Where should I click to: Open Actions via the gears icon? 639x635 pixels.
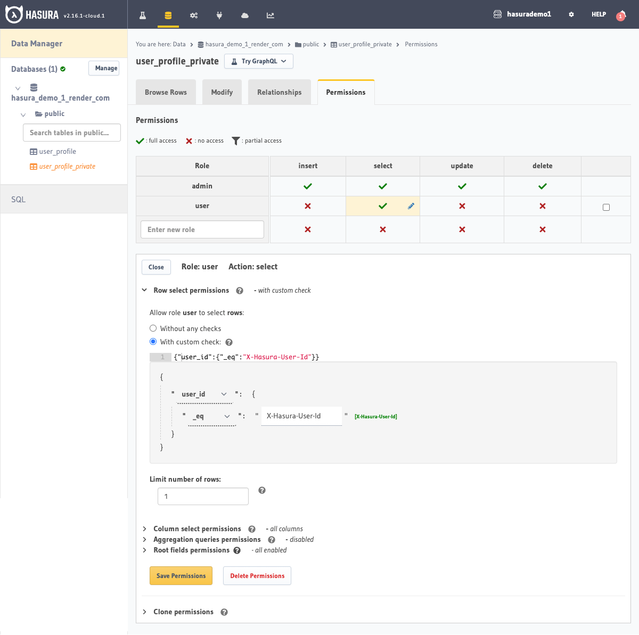[194, 15]
